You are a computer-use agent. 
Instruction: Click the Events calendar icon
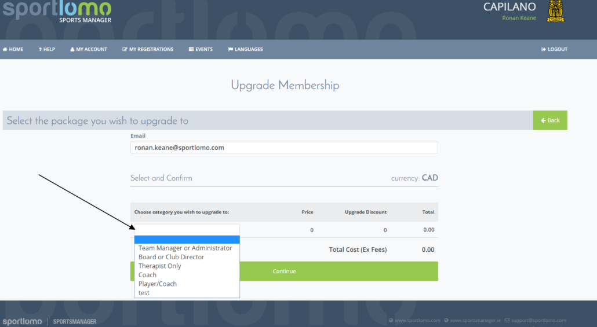191,49
